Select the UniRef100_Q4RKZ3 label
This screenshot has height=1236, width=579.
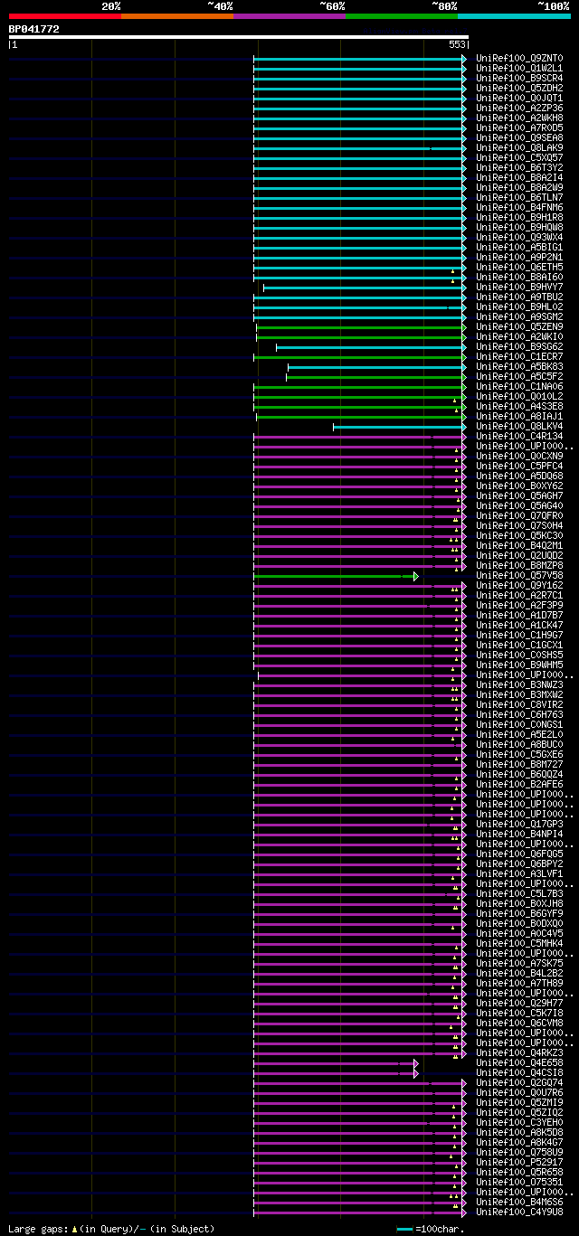(519, 1053)
